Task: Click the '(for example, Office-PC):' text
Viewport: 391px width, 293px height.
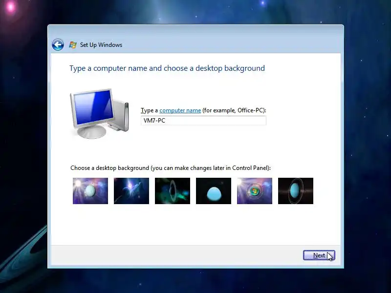Action: [234, 110]
